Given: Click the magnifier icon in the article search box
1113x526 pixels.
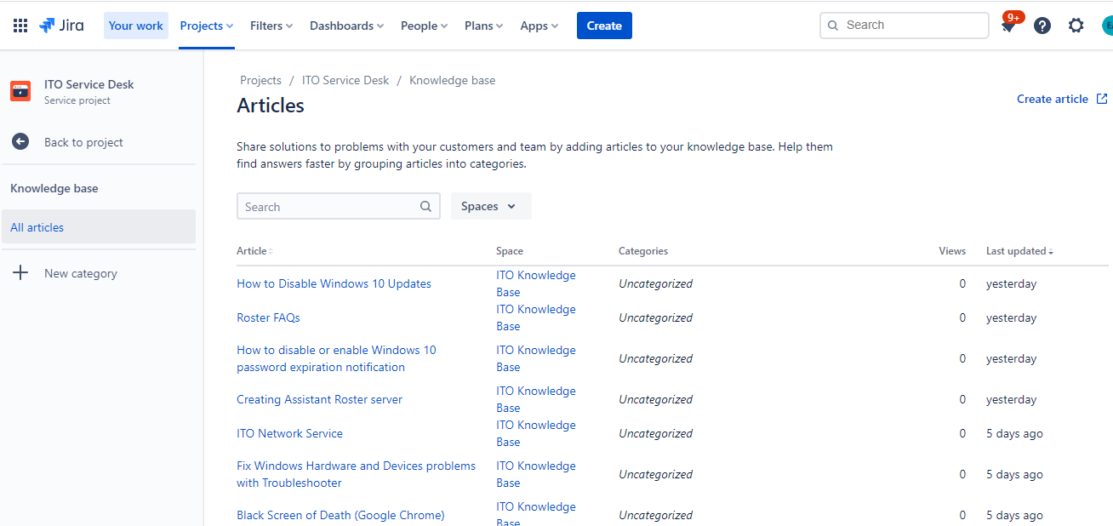Looking at the screenshot, I should pyautogui.click(x=425, y=206).
